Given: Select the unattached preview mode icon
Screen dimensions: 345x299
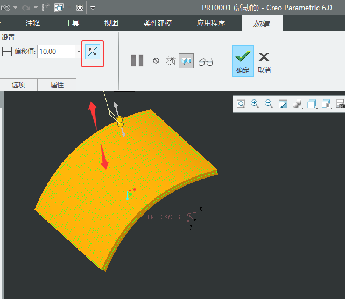Looking at the screenshot, I should (171, 61).
